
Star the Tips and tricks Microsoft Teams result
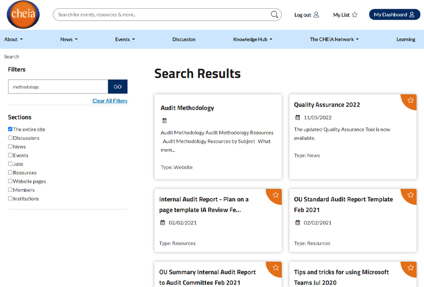click(x=410, y=267)
